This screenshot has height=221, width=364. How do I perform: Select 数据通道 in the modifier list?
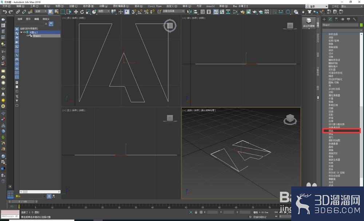(333, 144)
